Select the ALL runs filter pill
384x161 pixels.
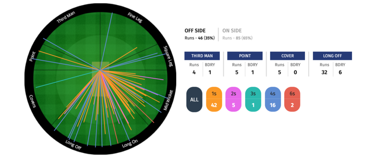tap(195, 100)
